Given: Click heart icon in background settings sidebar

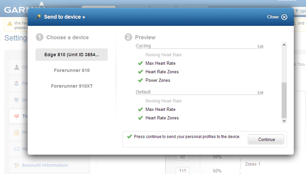Looking at the screenshot, I should point(17,116).
